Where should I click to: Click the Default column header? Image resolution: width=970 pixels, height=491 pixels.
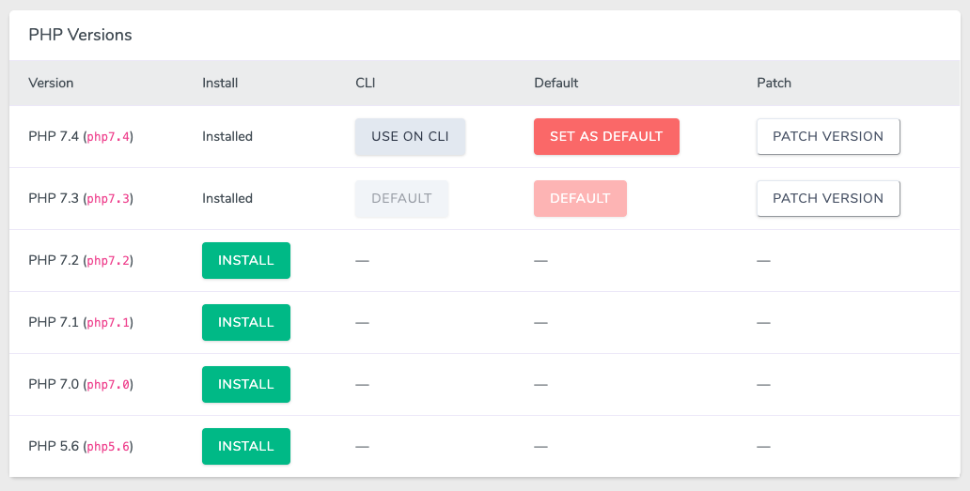[x=556, y=83]
